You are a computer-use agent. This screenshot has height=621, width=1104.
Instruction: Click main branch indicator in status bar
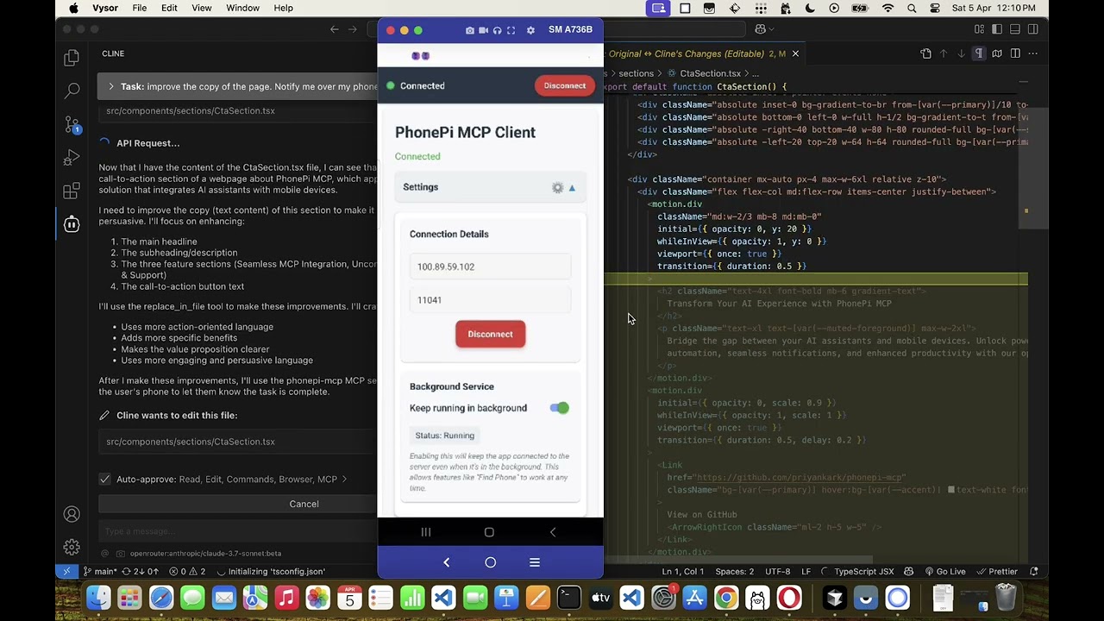pos(100,571)
